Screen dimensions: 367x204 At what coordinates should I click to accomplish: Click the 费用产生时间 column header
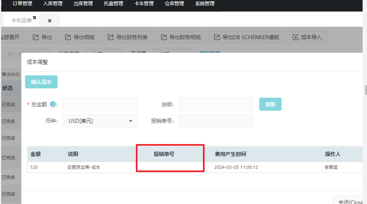coord(267,154)
